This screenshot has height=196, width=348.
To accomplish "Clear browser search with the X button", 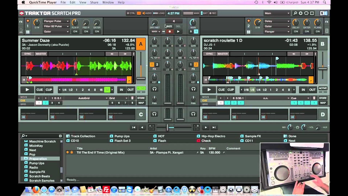I will pyautogui.click(x=60, y=136).
